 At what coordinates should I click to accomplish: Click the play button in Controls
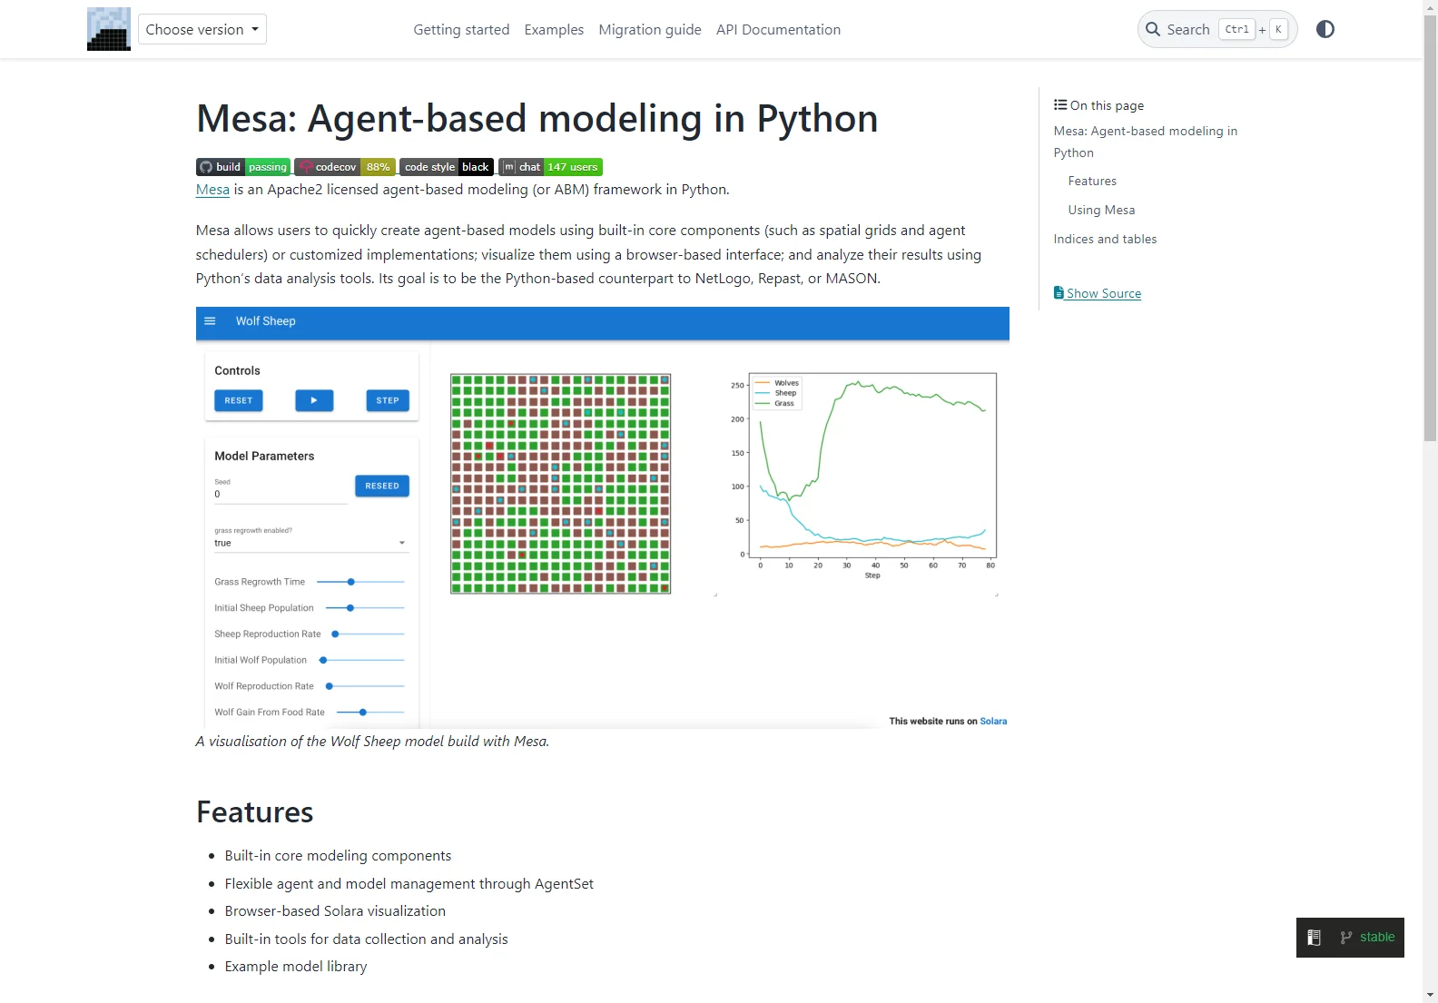click(x=314, y=400)
